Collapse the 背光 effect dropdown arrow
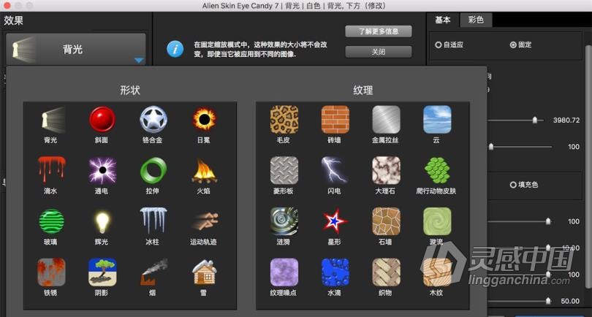This screenshot has width=592, height=317. 139,61
